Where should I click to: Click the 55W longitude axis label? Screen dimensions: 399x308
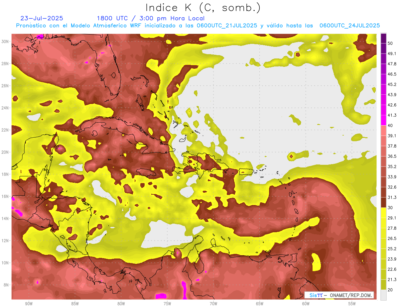pyautogui.click(x=352, y=304)
